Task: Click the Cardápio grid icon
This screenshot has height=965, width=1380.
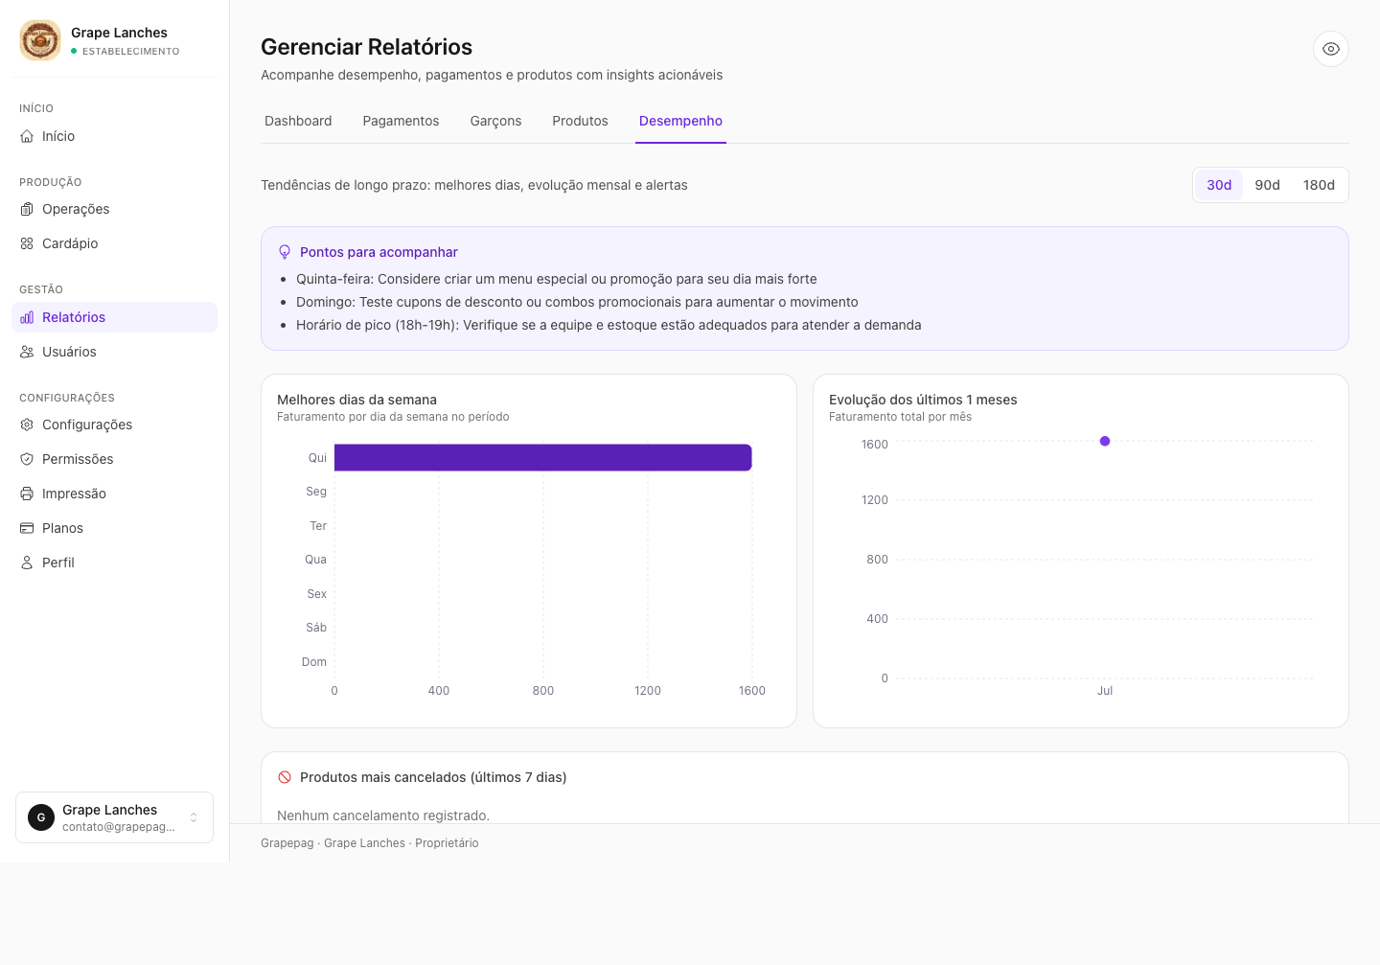Action: [27, 243]
